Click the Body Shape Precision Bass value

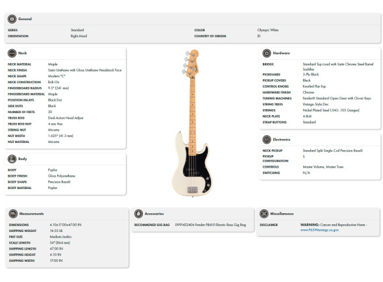(x=59, y=182)
